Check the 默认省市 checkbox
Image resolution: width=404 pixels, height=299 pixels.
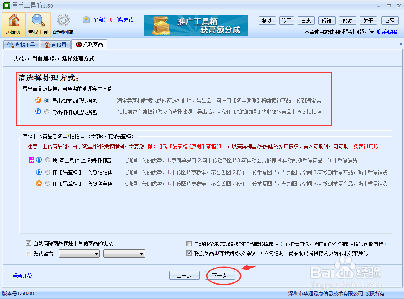(x=28, y=254)
